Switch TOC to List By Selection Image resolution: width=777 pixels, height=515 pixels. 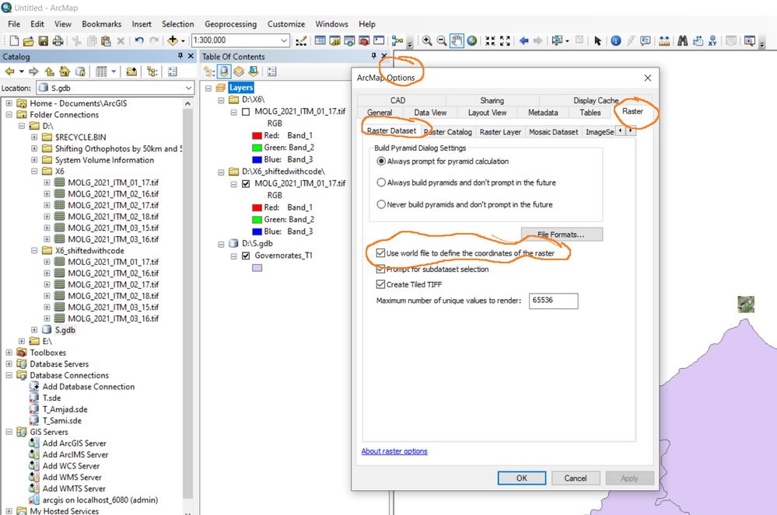(x=254, y=71)
